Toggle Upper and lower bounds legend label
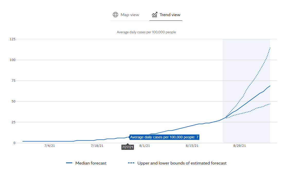The image size is (287, 174). pos(182,163)
